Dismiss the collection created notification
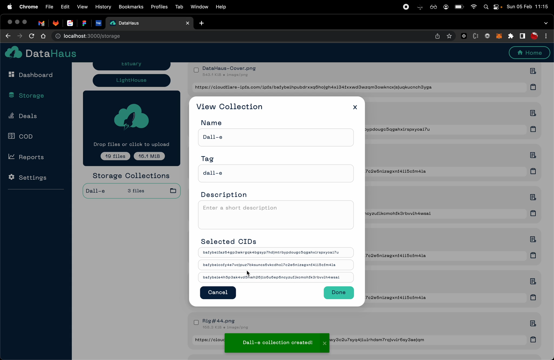This screenshot has height=360, width=554. point(325,343)
